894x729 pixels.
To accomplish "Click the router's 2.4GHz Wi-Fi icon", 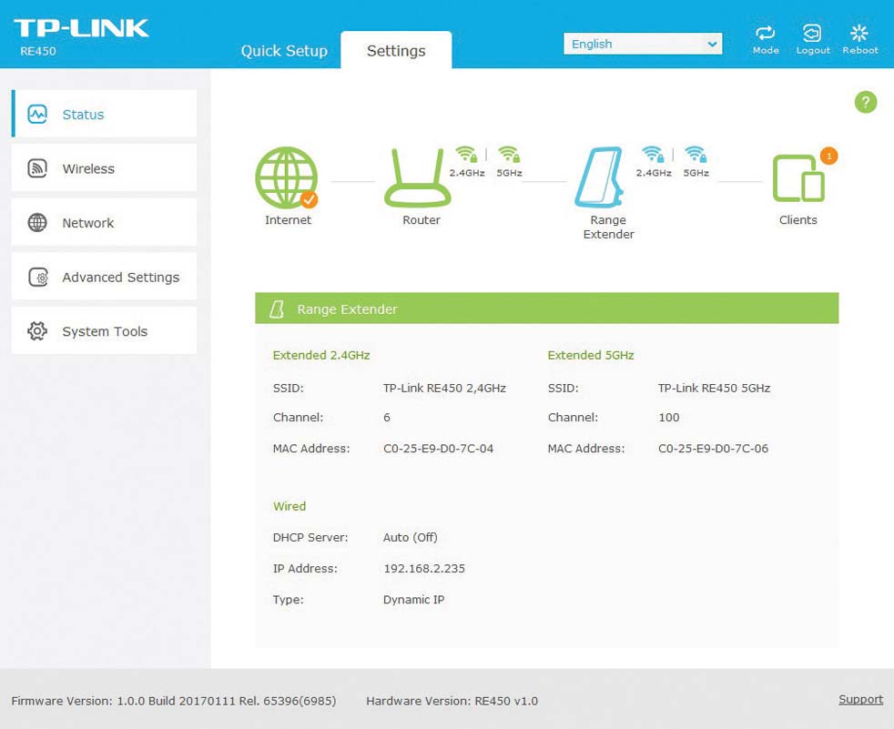I will (466, 154).
